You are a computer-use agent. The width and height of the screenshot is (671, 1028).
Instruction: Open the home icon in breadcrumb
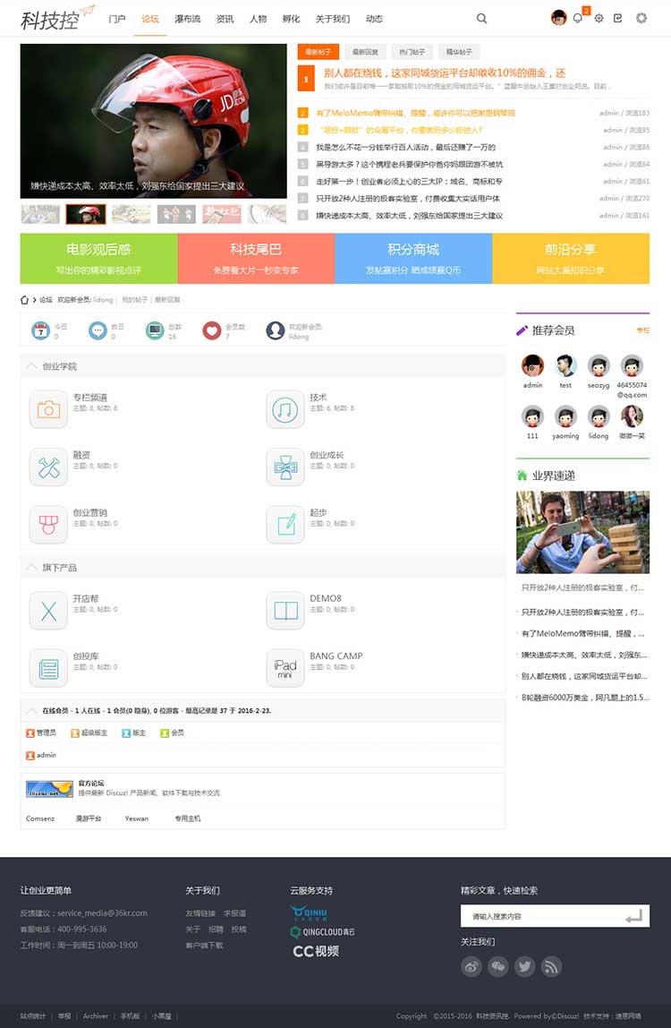(26, 300)
